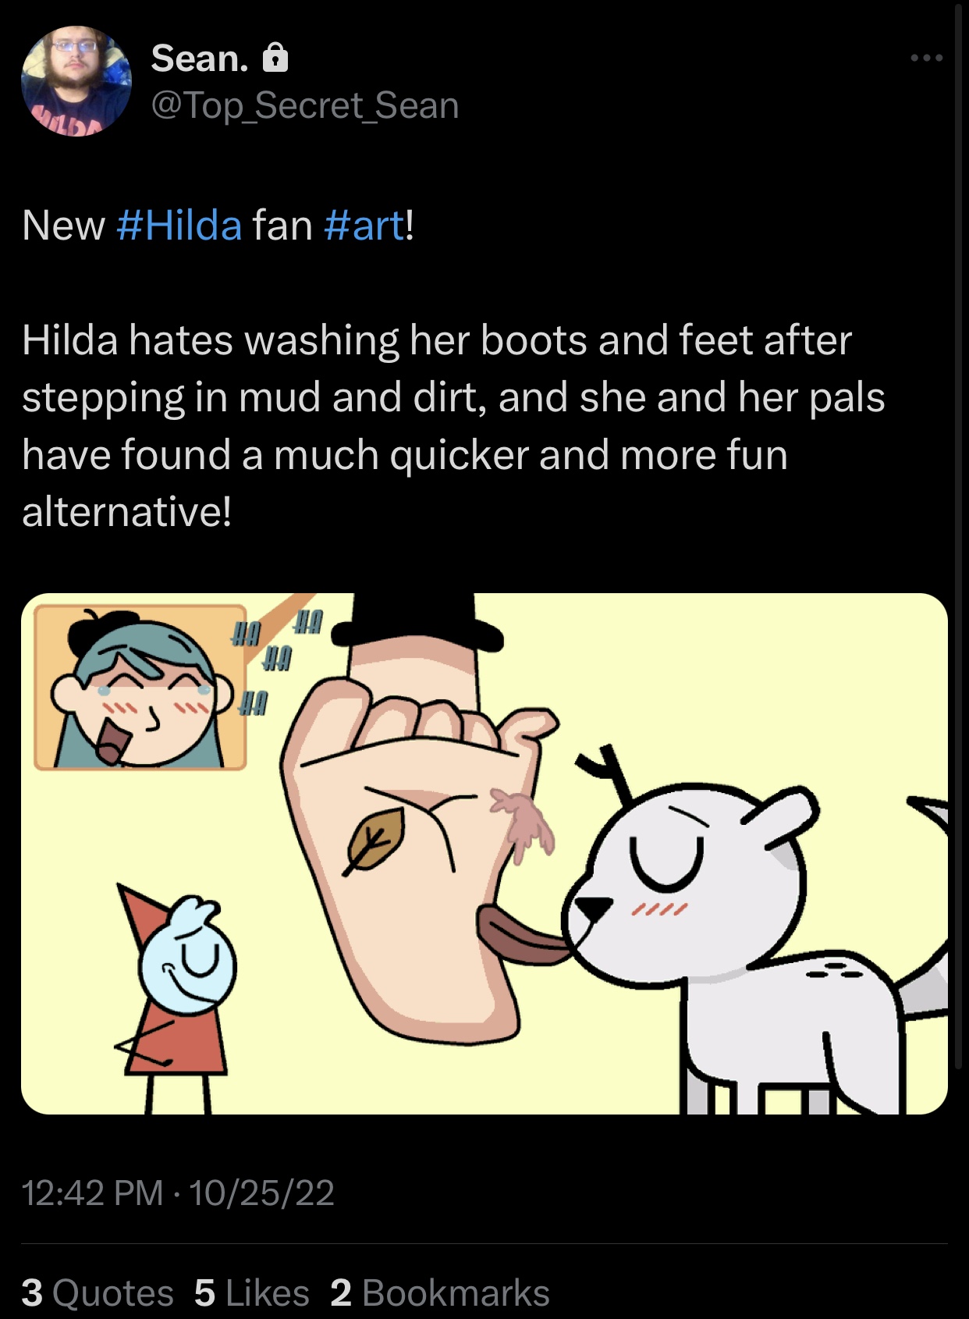Click the orange inset panel in the artwork
This screenshot has width=969, height=1319.
coord(140,688)
